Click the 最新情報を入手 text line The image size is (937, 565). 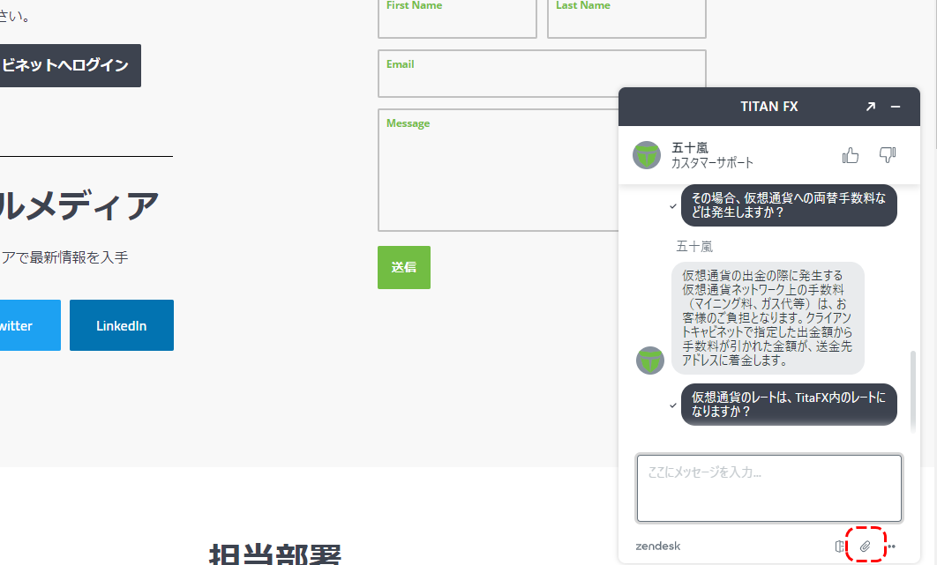[x=64, y=257]
